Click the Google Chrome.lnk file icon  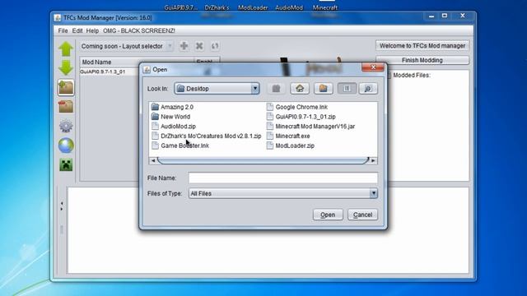pos(270,107)
